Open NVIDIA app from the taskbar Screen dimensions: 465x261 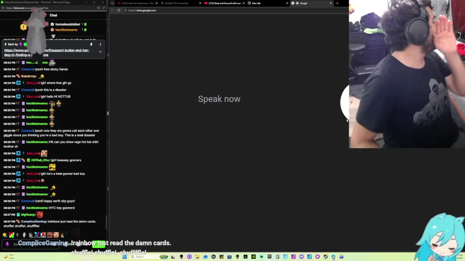[x=253, y=257]
